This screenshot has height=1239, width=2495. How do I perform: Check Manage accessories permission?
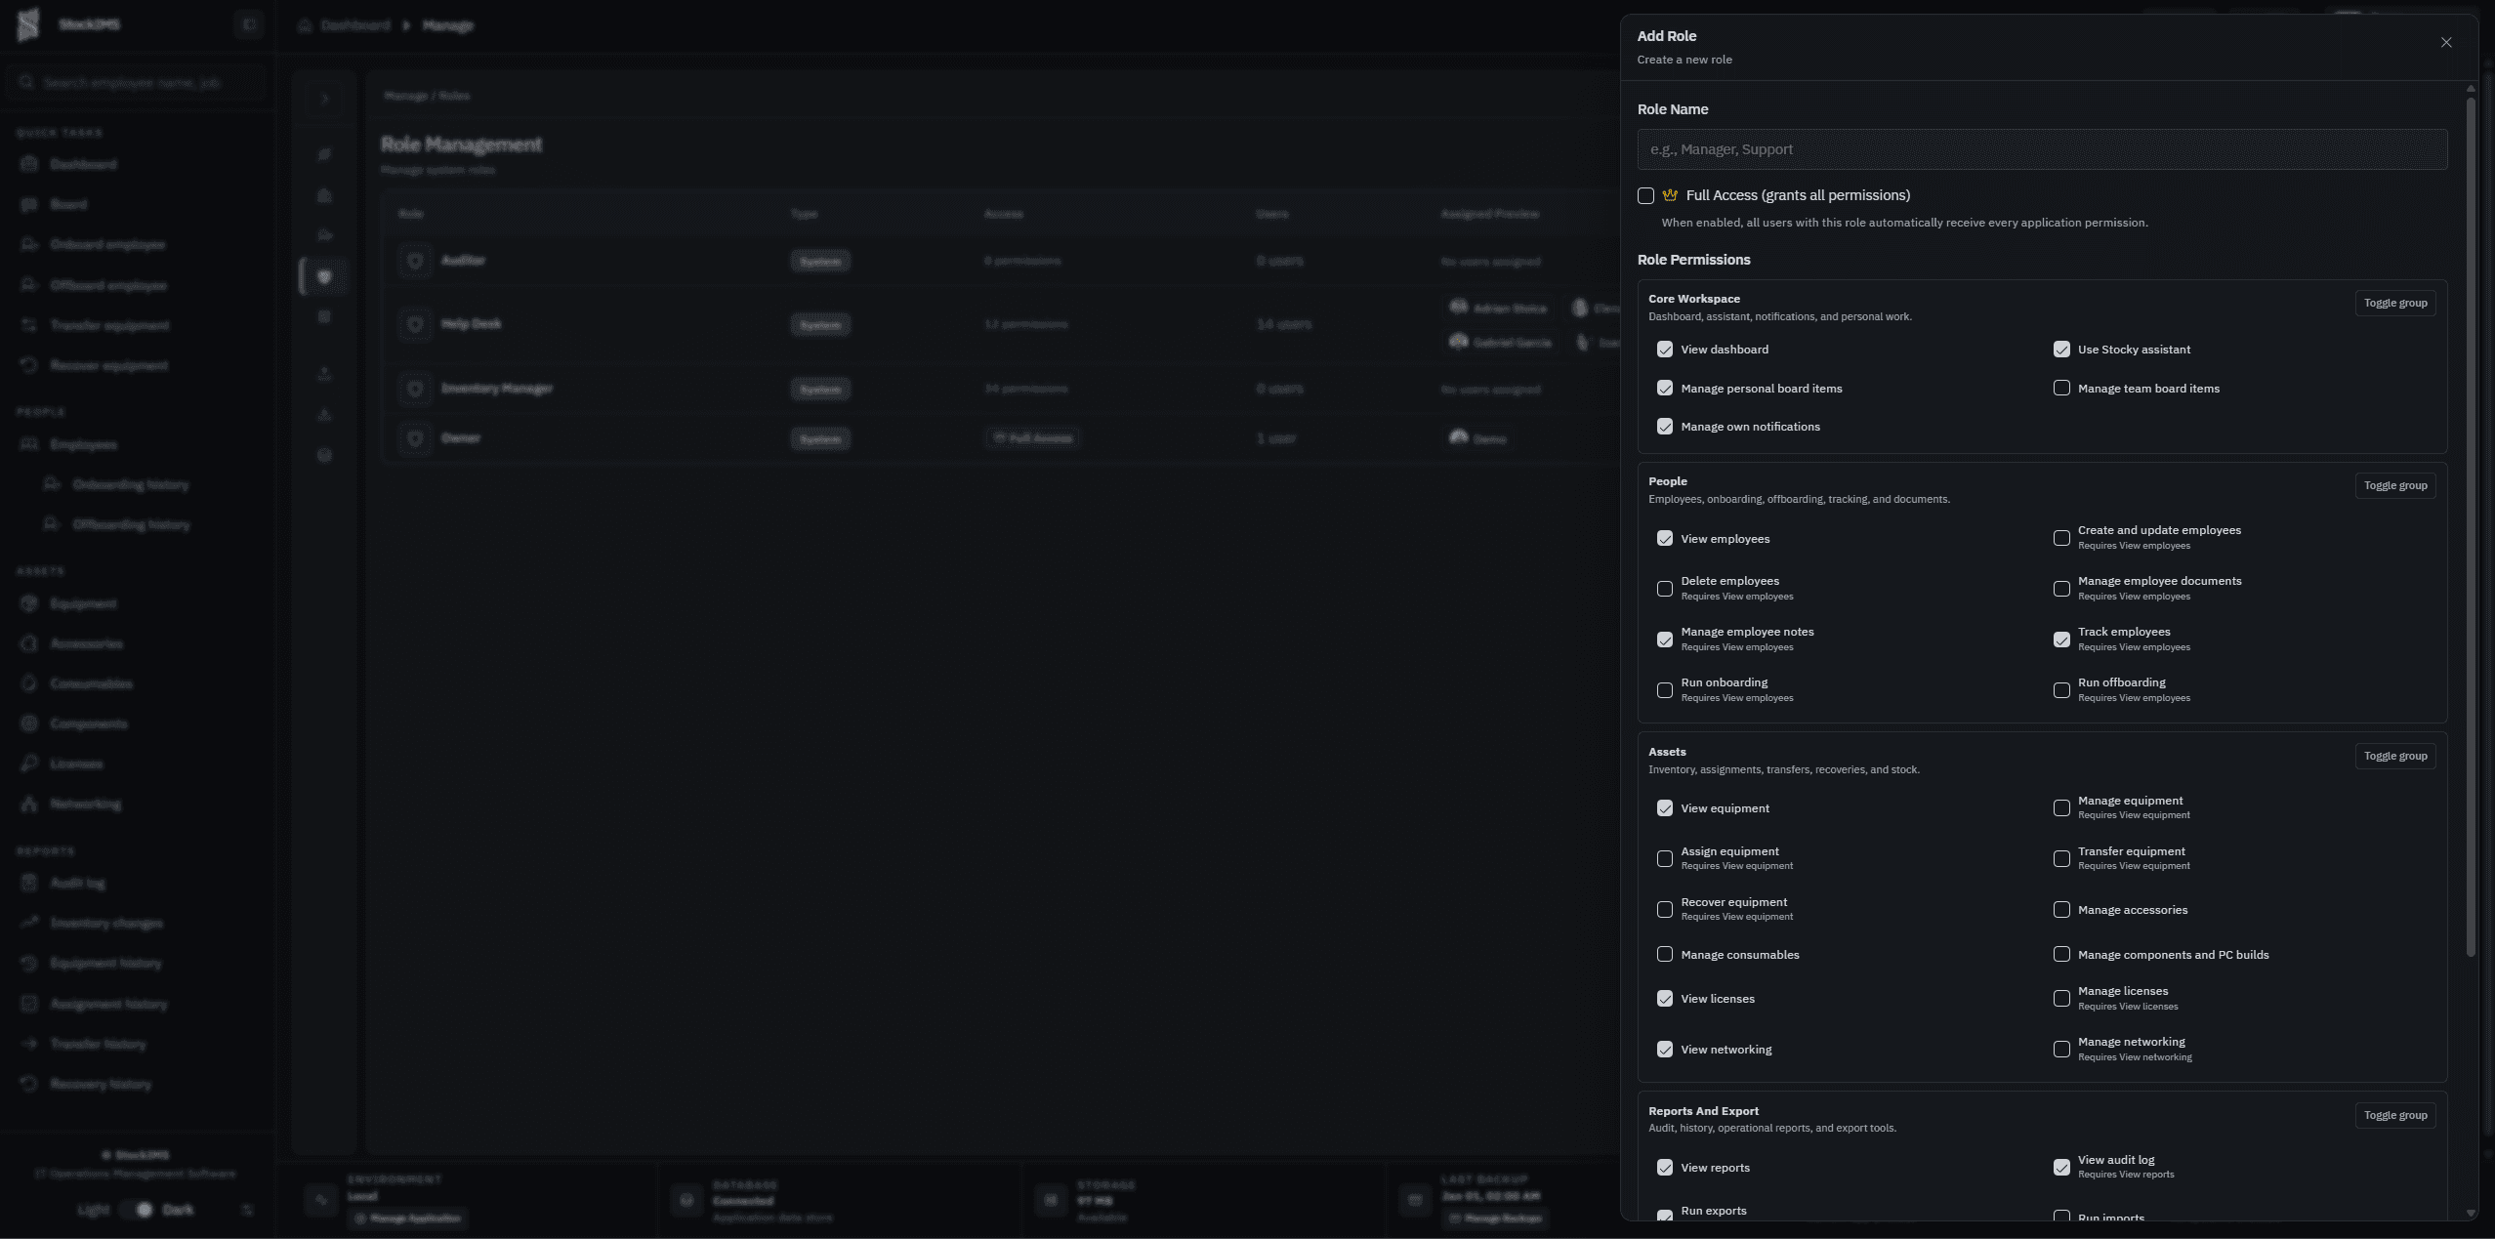tap(2060, 910)
